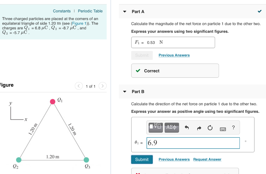Viewport: 266px width, 174px height.
Task: Reset the Part B answer field
Action: point(210,127)
